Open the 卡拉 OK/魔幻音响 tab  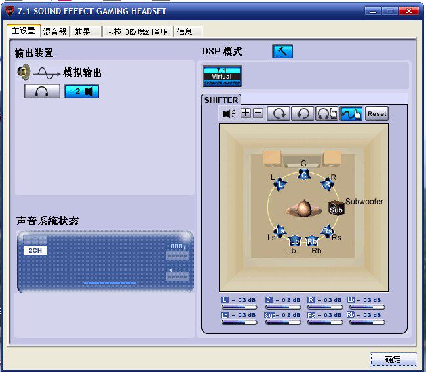[137, 32]
